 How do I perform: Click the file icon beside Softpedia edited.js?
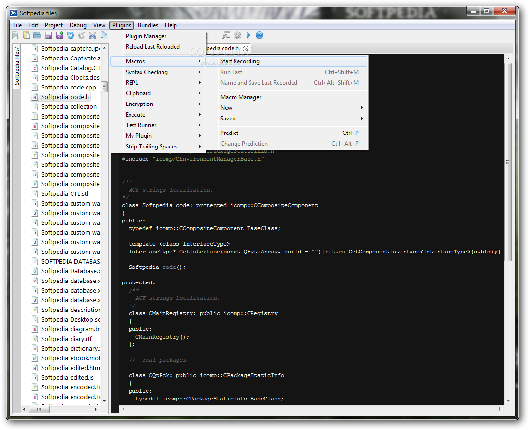35,378
